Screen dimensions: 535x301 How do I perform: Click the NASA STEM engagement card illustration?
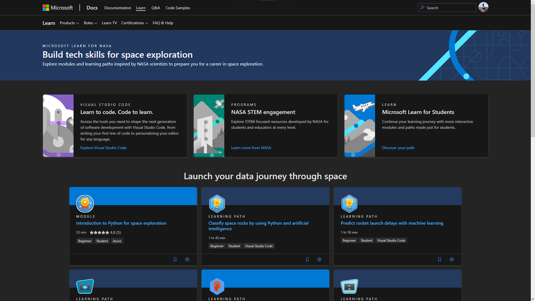point(209,125)
